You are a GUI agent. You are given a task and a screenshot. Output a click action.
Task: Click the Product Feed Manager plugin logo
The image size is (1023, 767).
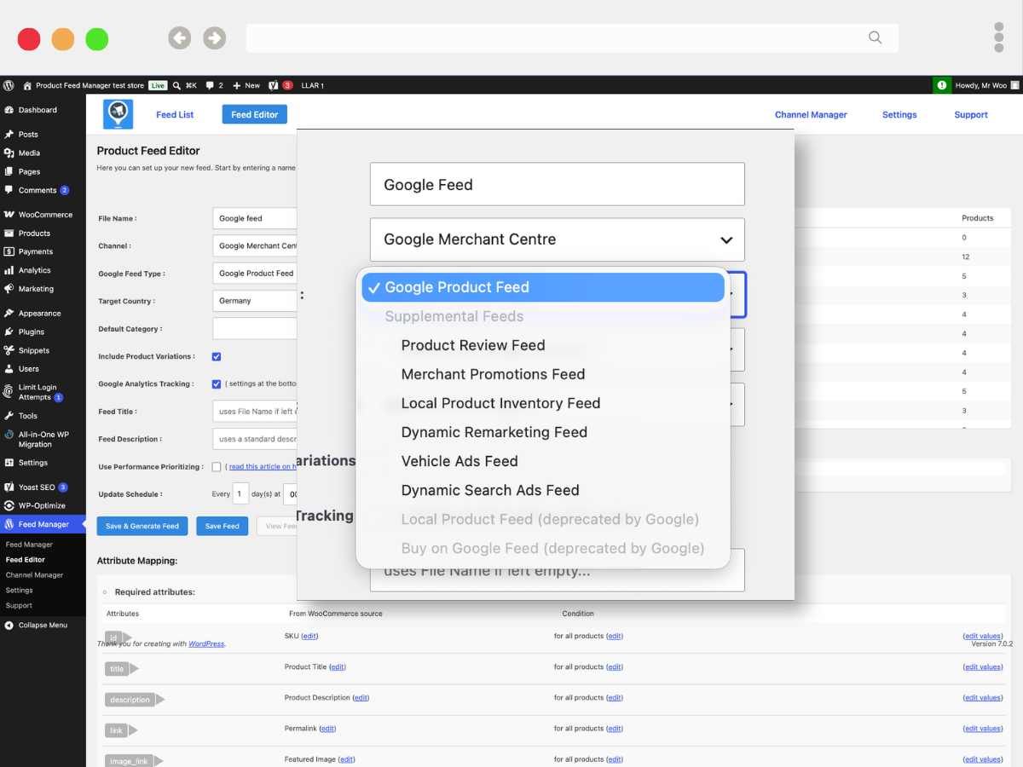[x=118, y=114]
